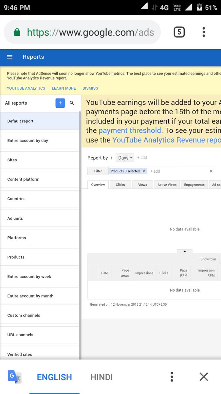
Task: Clear all filters with the X
Action: (211, 171)
